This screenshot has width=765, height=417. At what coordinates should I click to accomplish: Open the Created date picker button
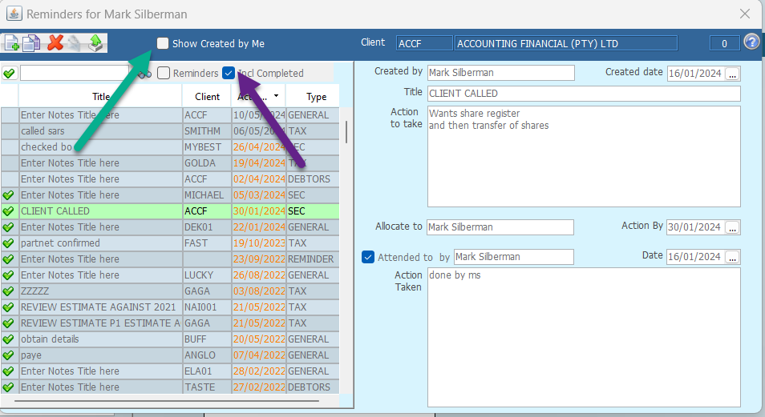(733, 73)
